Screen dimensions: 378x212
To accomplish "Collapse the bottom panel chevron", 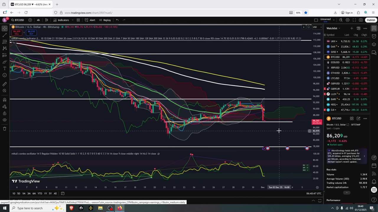I will (x=313, y=201).
